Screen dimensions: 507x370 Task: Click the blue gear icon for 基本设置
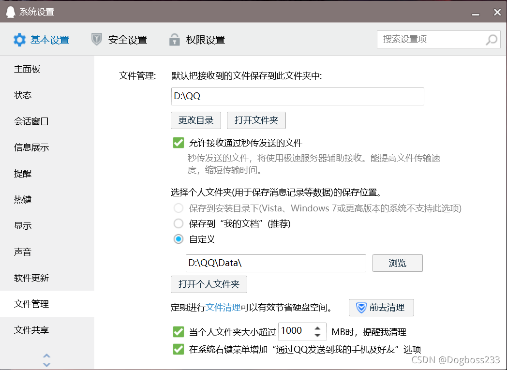click(19, 40)
